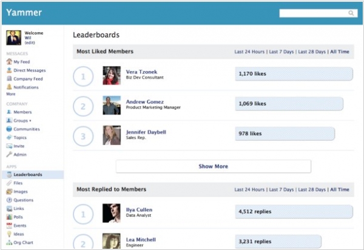Filter Most Replied to Members by Last 7 Days
Image resolution: width=364 pixels, height=250 pixels.
281,190
